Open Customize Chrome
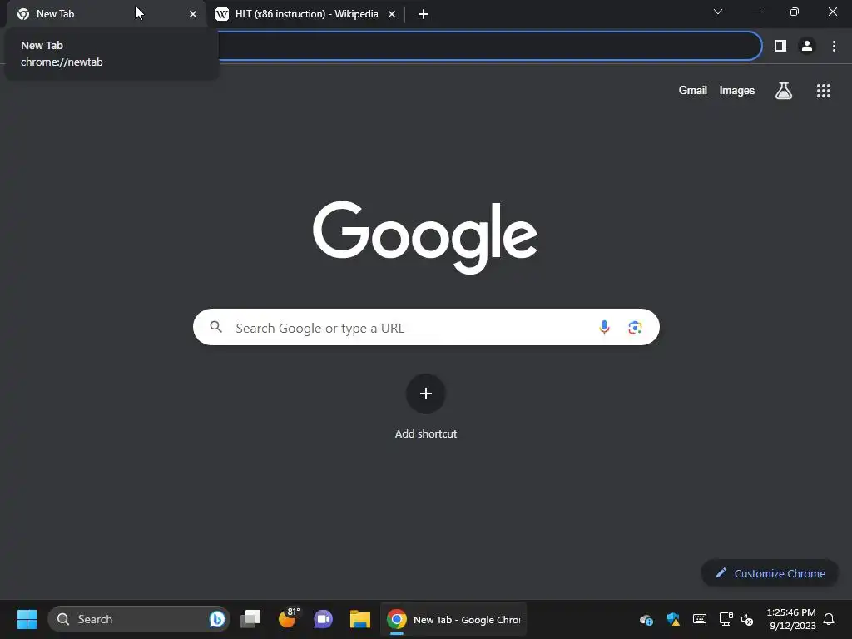The width and height of the screenshot is (852, 639). click(770, 573)
